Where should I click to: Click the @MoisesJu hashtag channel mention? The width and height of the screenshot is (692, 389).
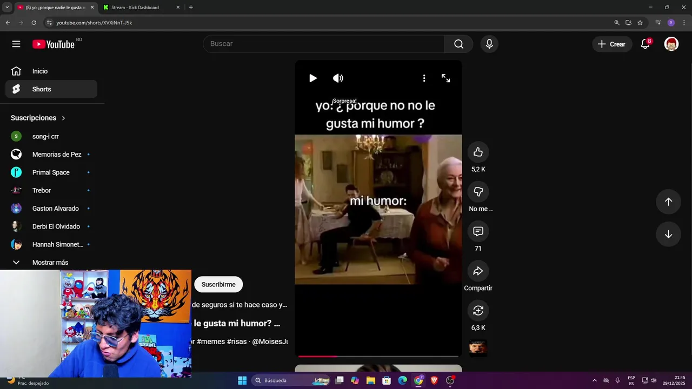(x=270, y=341)
